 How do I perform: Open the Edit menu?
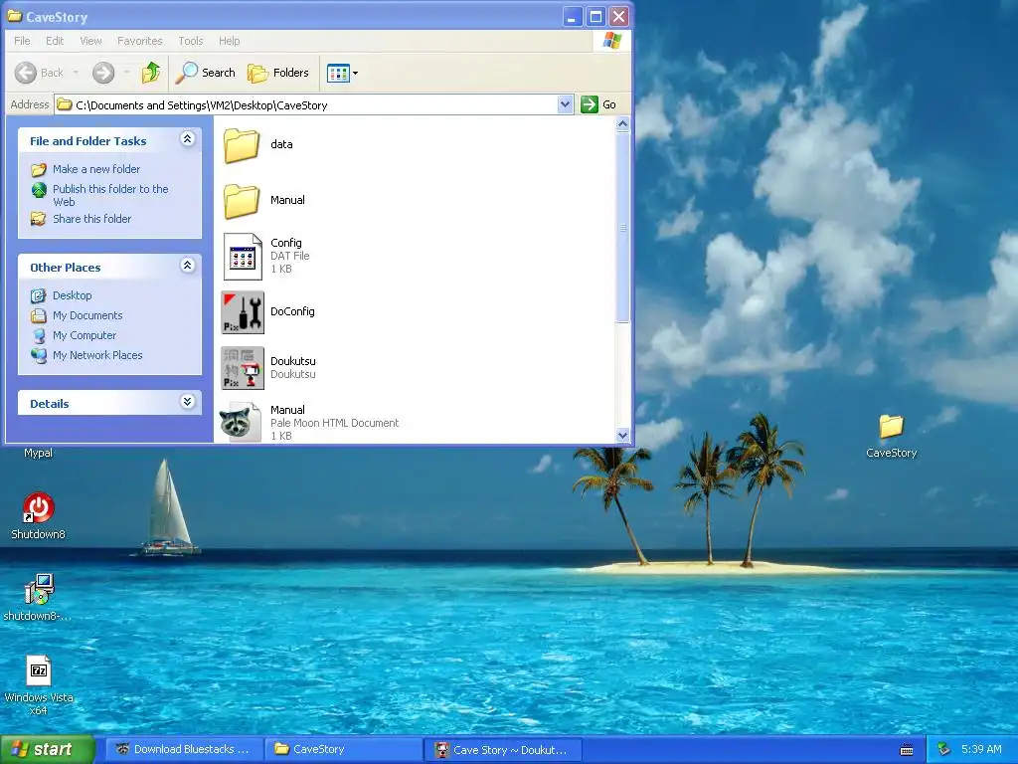[x=55, y=41]
